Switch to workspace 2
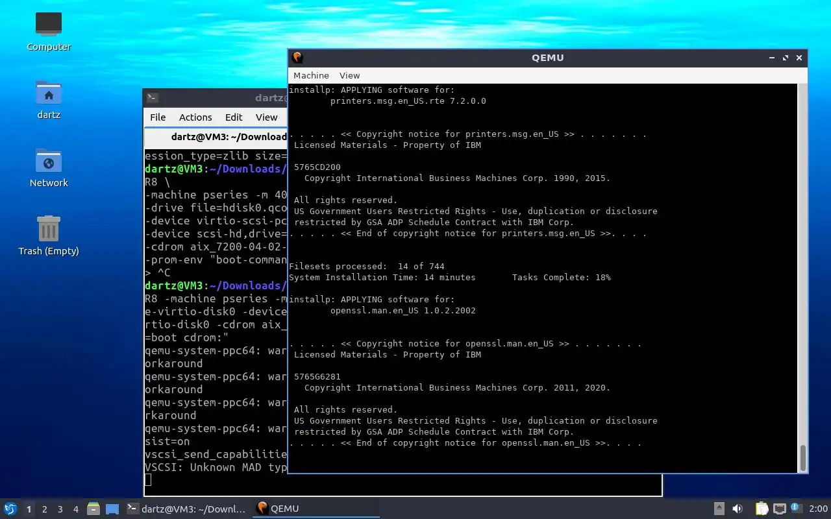This screenshot has height=519, width=831. coord(44,509)
